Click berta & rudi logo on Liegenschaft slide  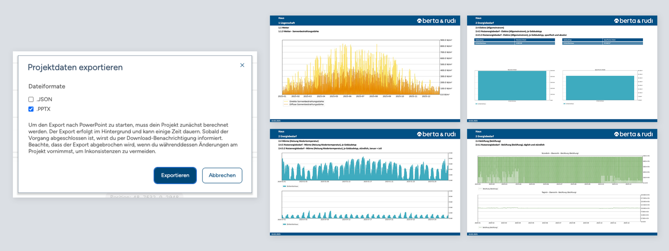click(436, 21)
